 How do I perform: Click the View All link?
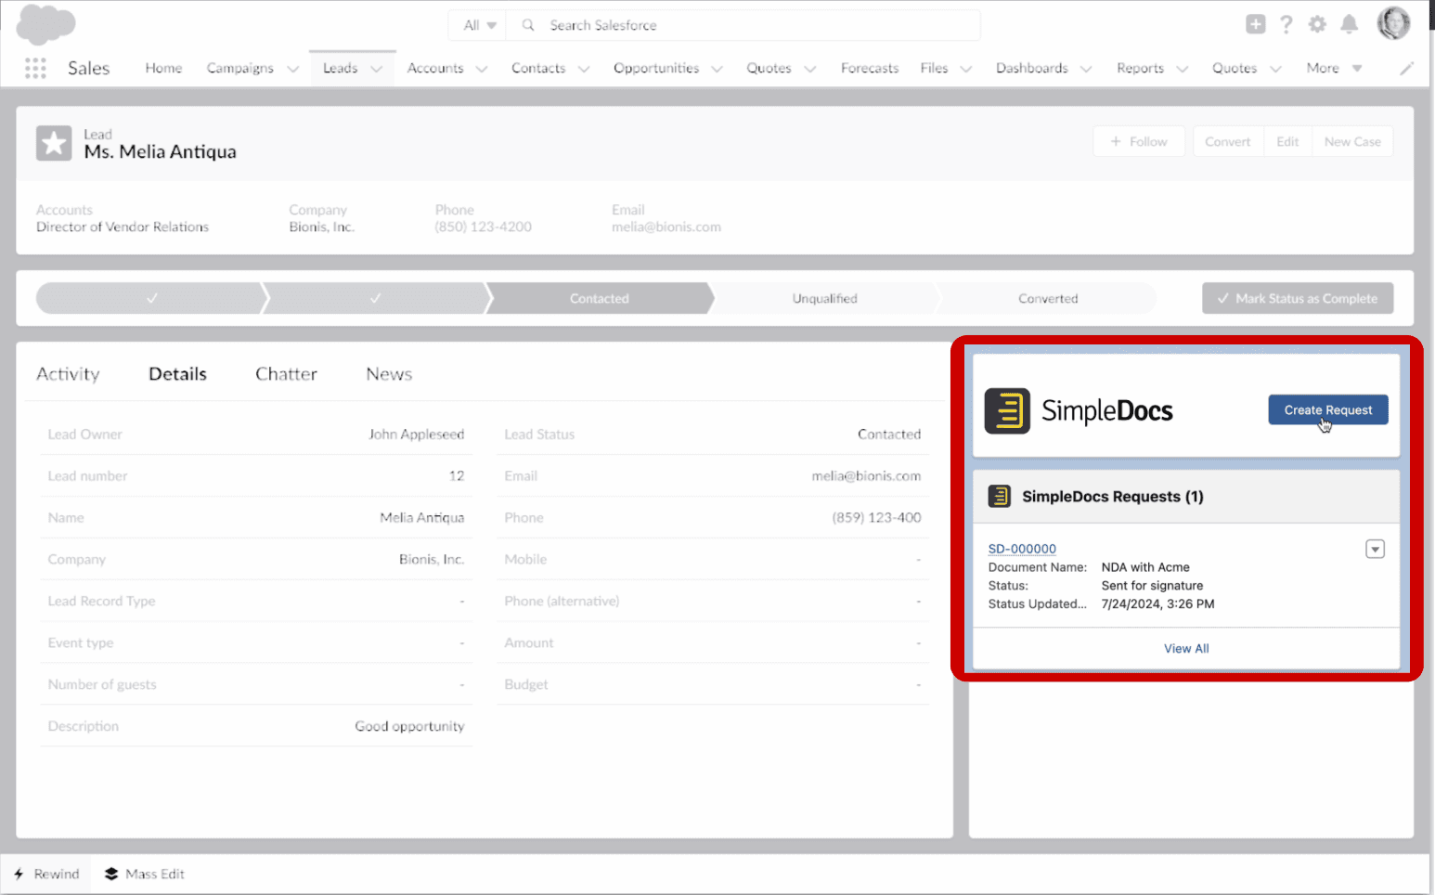point(1186,648)
